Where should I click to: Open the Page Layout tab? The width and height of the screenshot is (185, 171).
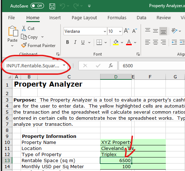point(84,18)
